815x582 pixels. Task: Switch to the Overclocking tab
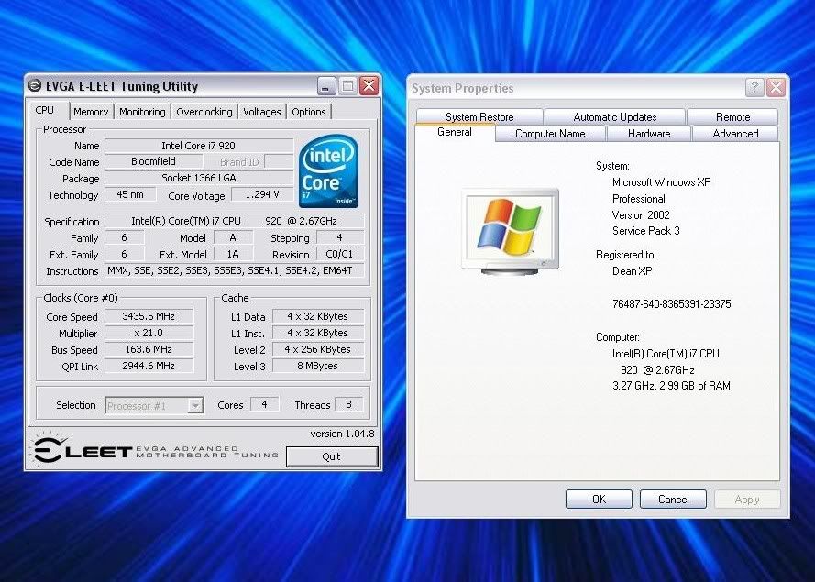click(204, 111)
